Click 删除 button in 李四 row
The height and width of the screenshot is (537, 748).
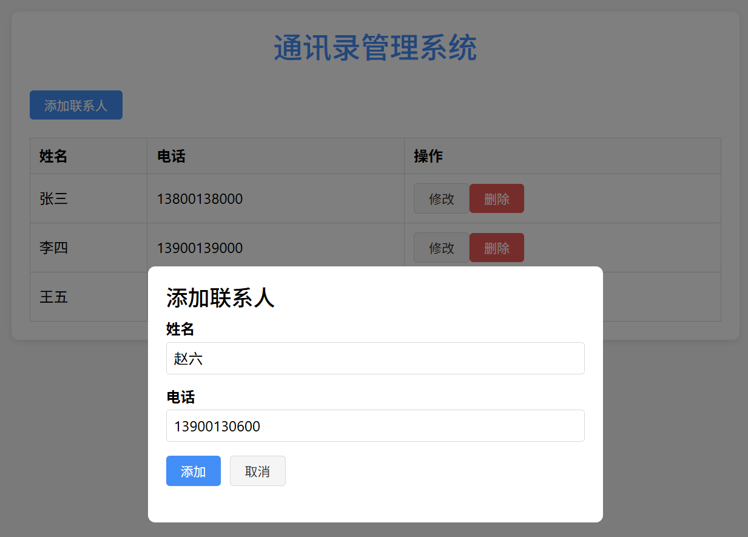497,248
